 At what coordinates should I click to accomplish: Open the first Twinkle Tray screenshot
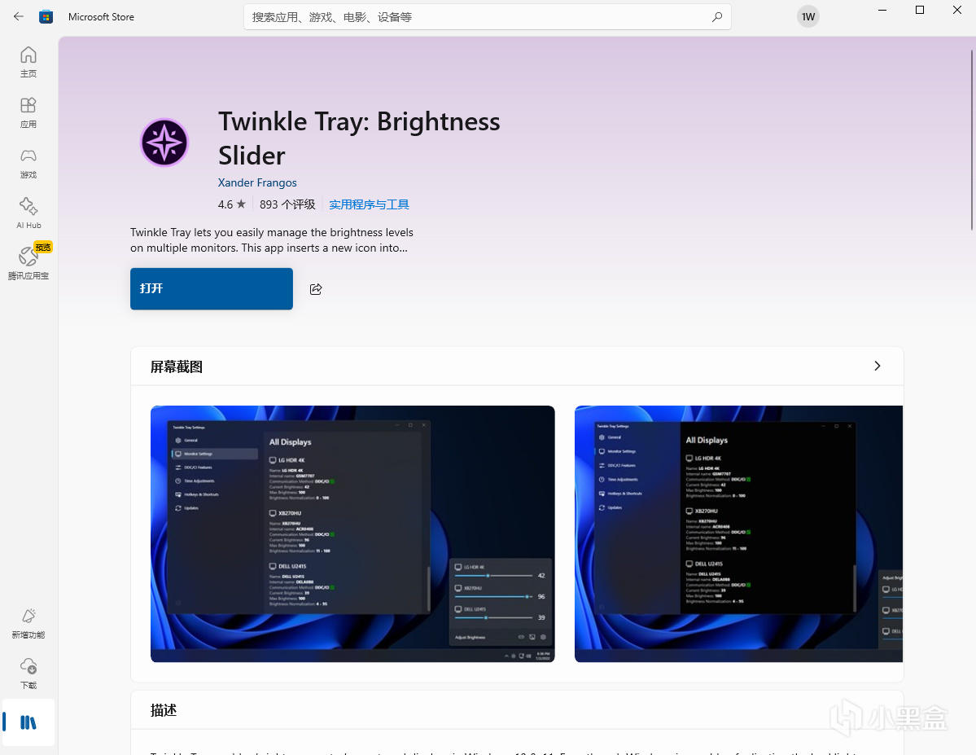[x=352, y=533]
